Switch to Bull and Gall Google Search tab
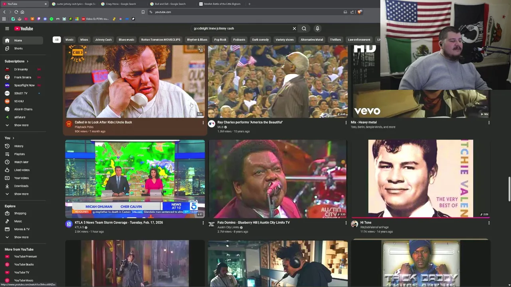This screenshot has height=287, width=511. [x=171, y=4]
